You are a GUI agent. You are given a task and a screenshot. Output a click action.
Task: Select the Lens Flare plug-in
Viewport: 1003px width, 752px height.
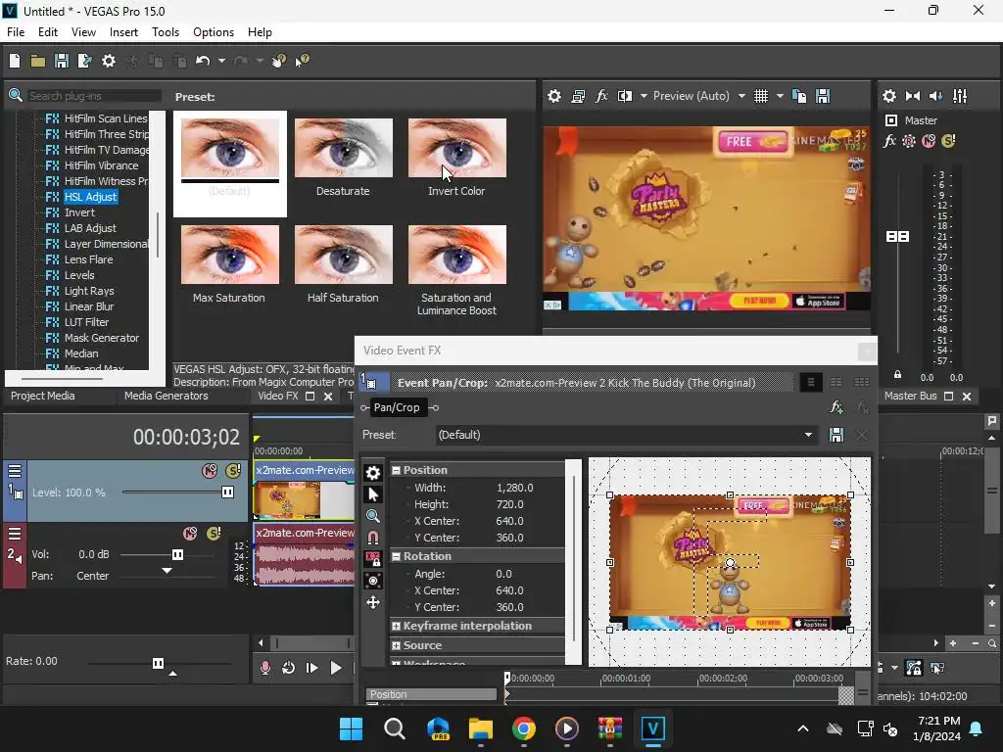[88, 259]
